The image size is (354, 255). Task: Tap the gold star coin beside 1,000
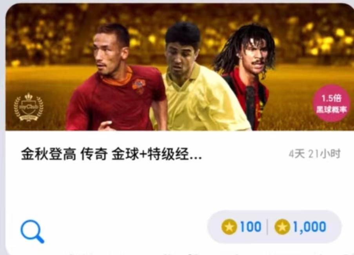[282, 227]
